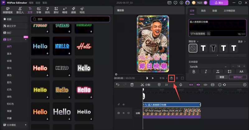Viewport: 249px width, 130px height.
Task: Open the layout icon in title bar
Action: point(169,3)
